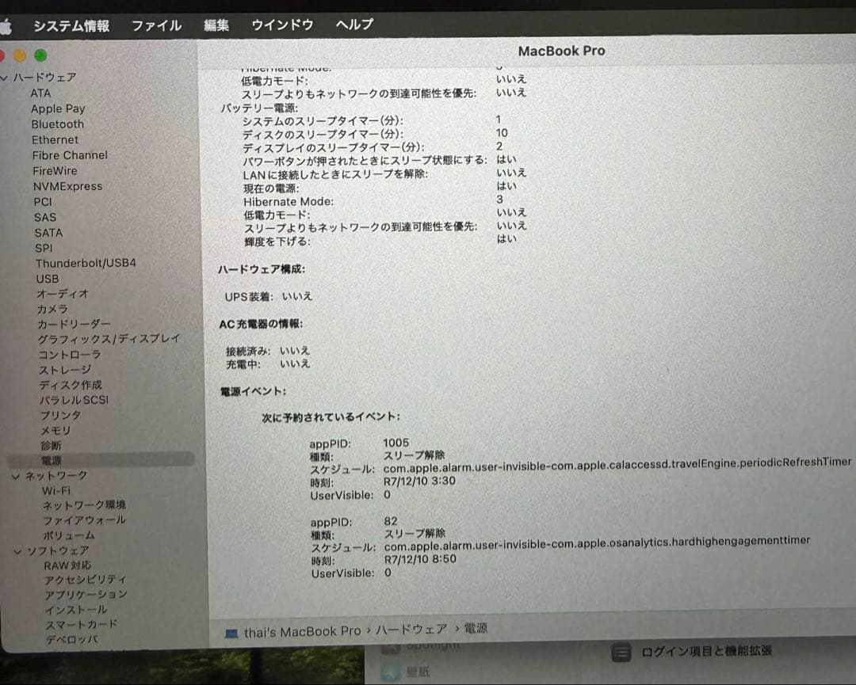This screenshot has width=856, height=685.
Task: Click the 壁紙 (Wallpaper) settings icon
Action: coord(392,672)
